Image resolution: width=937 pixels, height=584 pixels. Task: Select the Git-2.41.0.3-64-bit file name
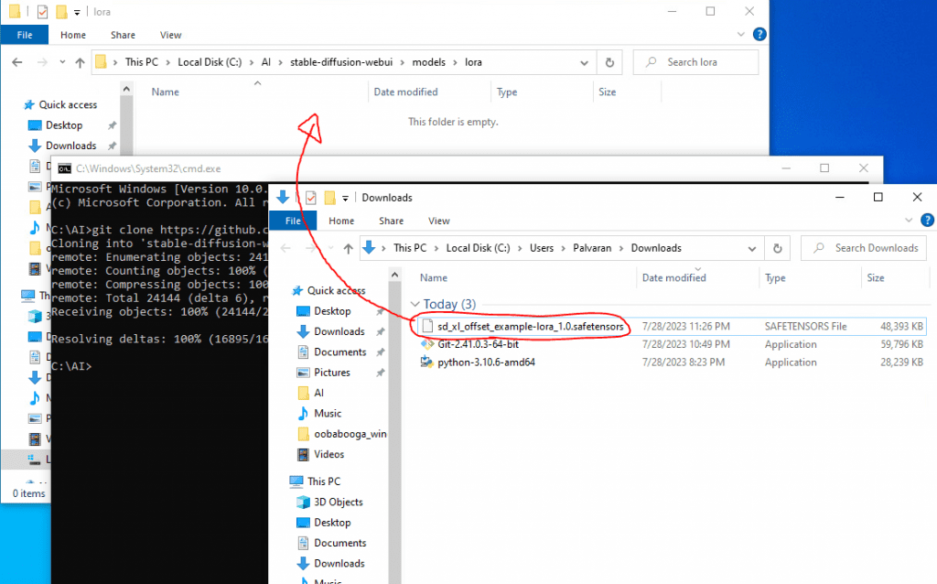click(478, 344)
